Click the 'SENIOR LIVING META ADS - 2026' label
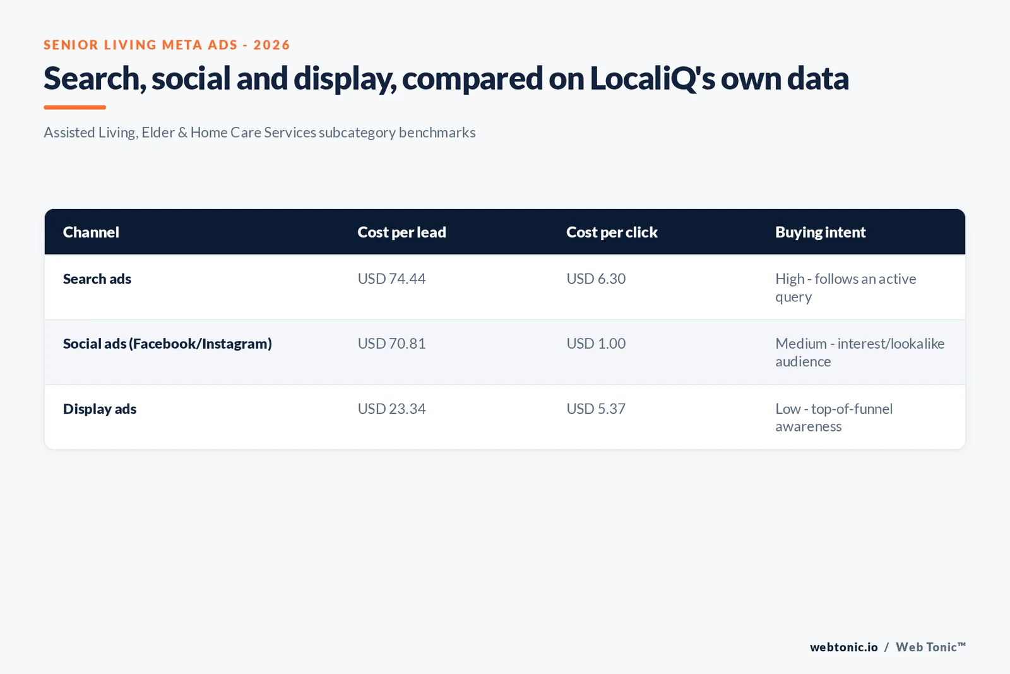Screen dimensions: 1010x674 (x=167, y=45)
